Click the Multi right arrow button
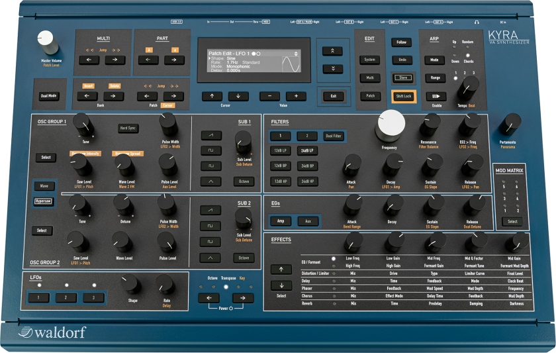 click(x=115, y=60)
